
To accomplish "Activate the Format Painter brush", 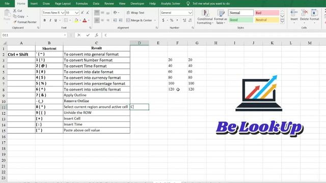I will [15, 22].
